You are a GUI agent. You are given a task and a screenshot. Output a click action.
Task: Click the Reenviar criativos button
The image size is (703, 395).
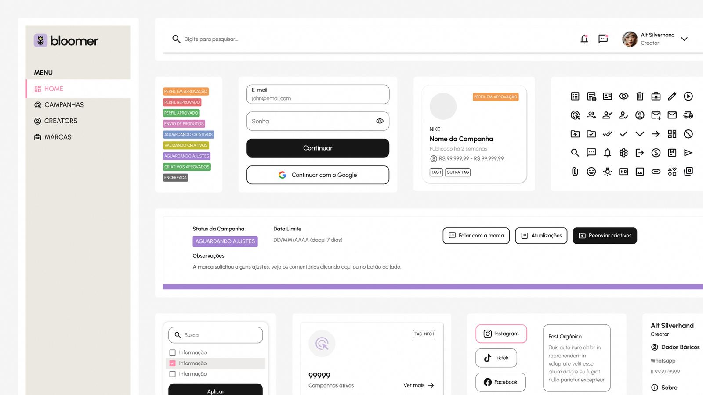coord(605,236)
